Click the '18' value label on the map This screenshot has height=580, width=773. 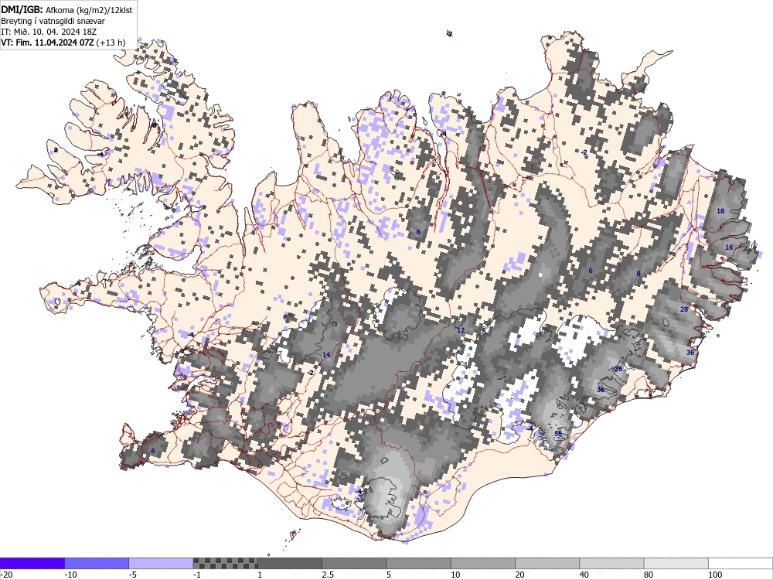(720, 211)
